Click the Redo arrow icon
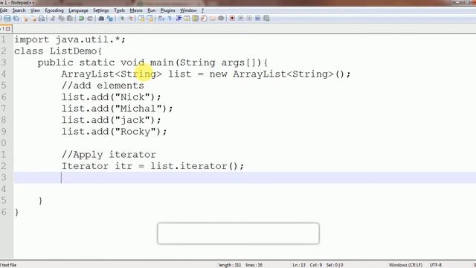476x268 pixels. (90, 18)
